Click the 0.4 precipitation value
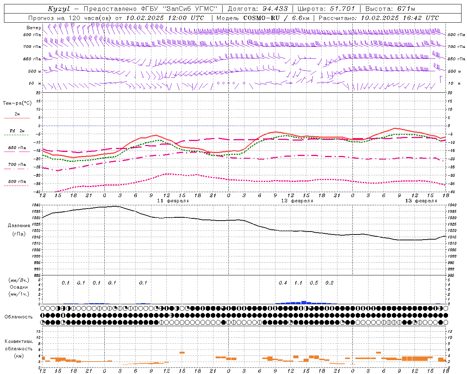 pos(283,283)
